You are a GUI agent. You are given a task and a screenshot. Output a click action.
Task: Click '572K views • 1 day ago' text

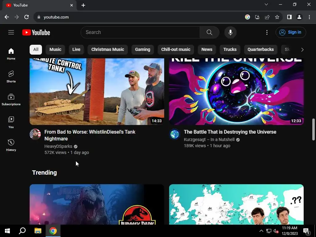[x=67, y=152]
